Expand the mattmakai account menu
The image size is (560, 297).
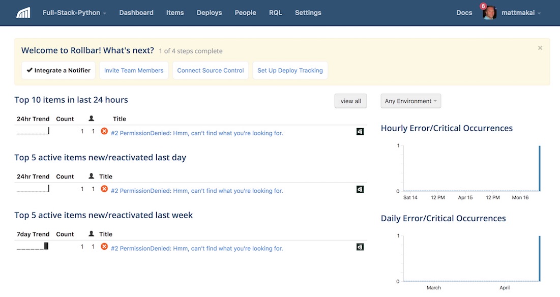pyautogui.click(x=521, y=13)
